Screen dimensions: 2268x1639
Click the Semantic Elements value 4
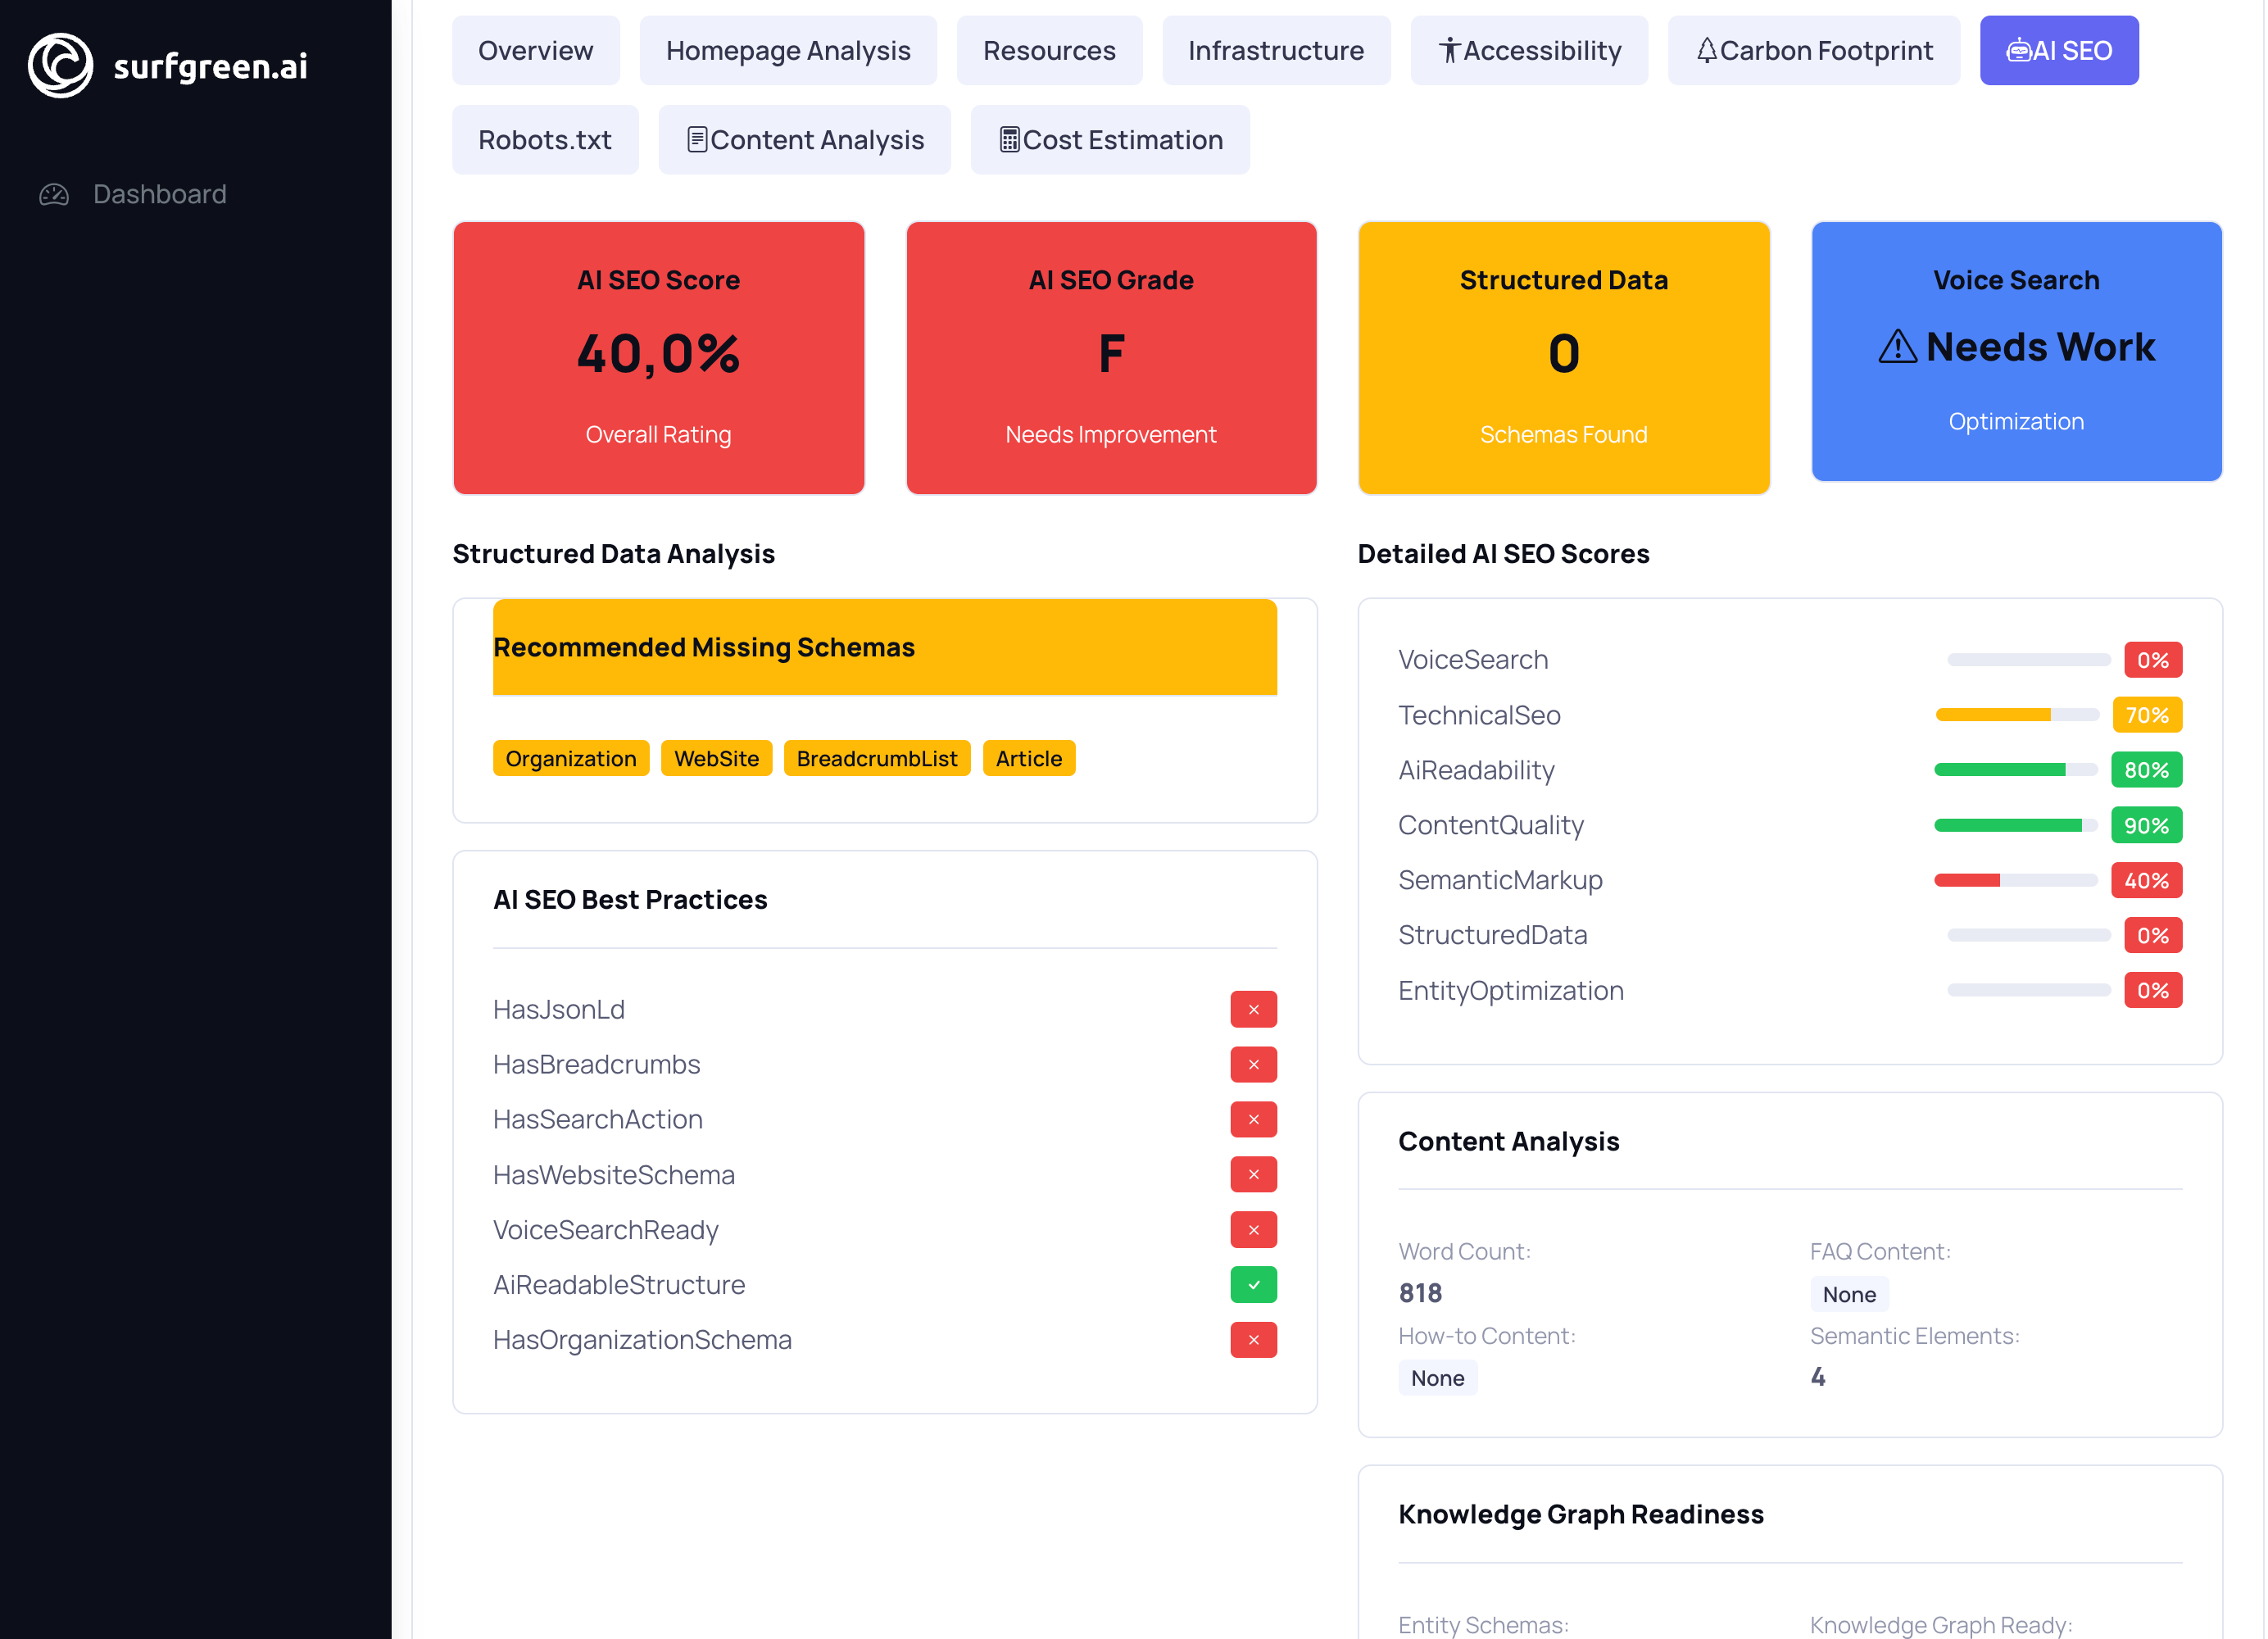click(1818, 1377)
